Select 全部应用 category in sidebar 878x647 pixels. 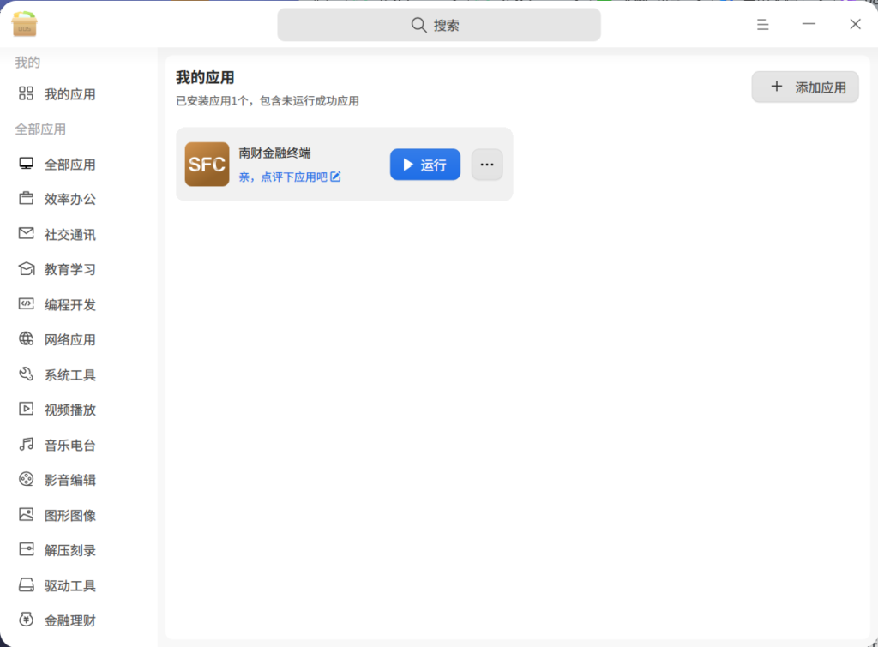point(69,165)
